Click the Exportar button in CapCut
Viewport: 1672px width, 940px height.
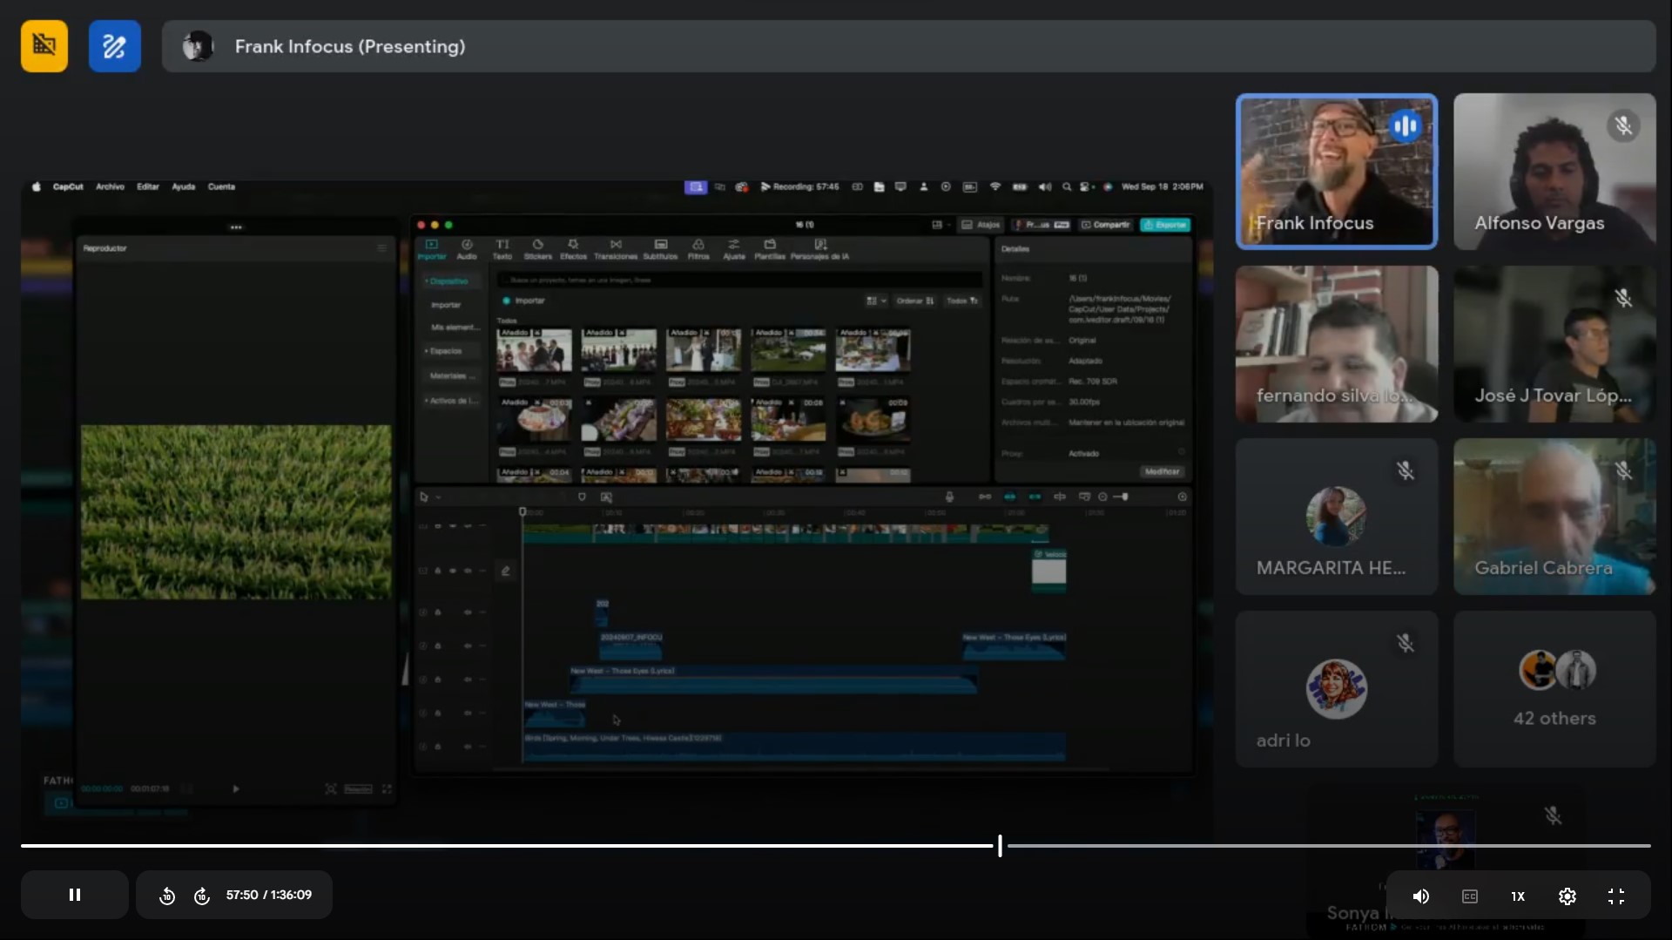(1165, 225)
